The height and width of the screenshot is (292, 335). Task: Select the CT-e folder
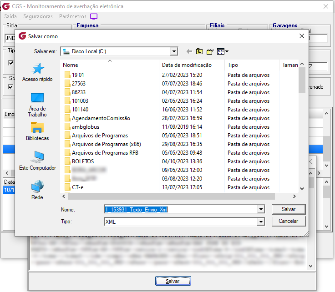point(74,187)
